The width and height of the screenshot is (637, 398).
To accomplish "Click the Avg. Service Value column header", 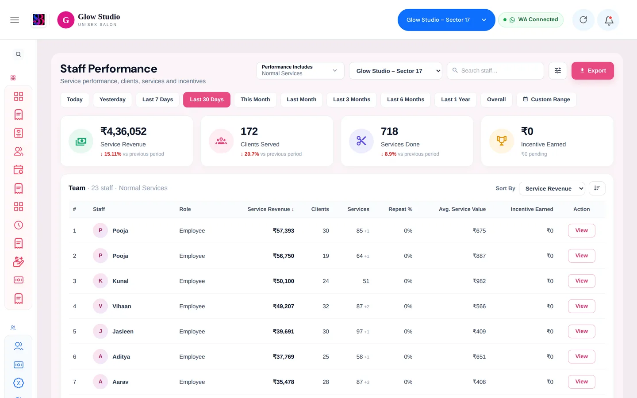I will coord(462,209).
